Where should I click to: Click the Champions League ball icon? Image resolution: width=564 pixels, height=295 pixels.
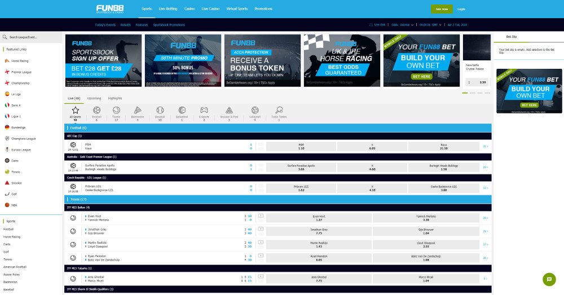click(x=7, y=138)
